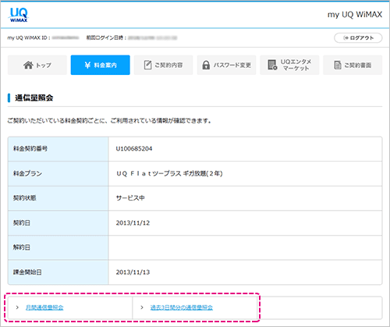This screenshot has height=327, width=390.
Task: Click chevron beside 月間通信量照会
Action: [17, 307]
